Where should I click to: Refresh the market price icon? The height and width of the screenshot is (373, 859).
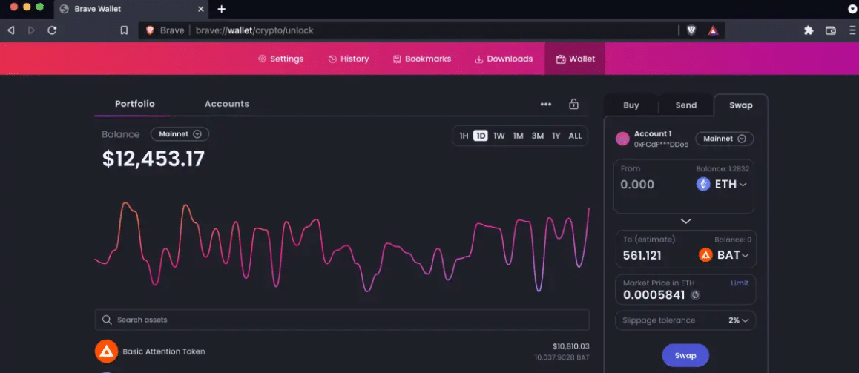point(695,295)
